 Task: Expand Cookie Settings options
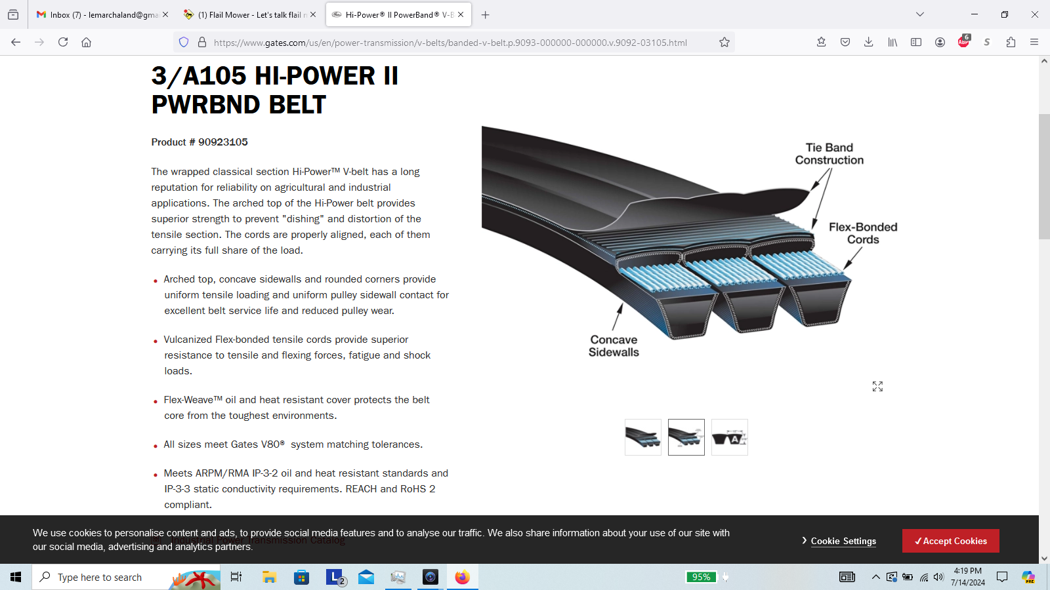(839, 541)
